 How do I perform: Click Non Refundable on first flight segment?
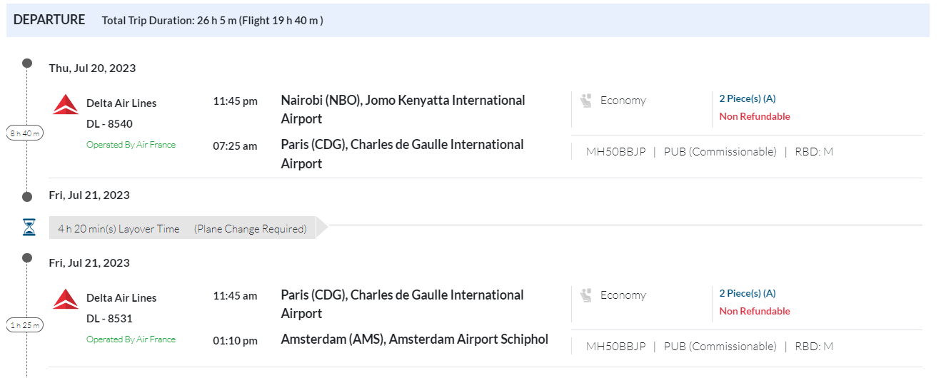coord(754,117)
